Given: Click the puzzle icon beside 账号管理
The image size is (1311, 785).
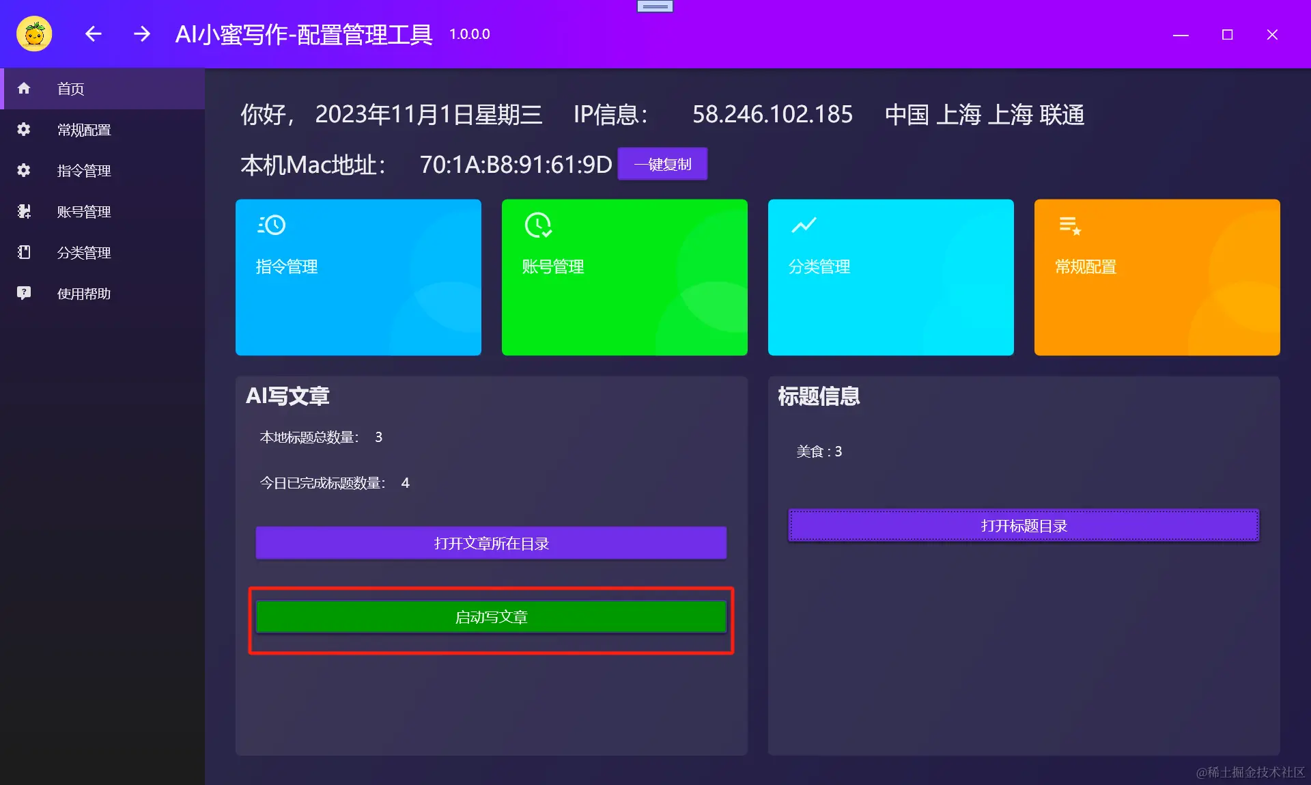Looking at the screenshot, I should 24,211.
